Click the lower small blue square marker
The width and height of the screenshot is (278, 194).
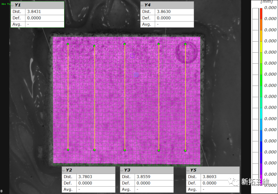click(136, 75)
